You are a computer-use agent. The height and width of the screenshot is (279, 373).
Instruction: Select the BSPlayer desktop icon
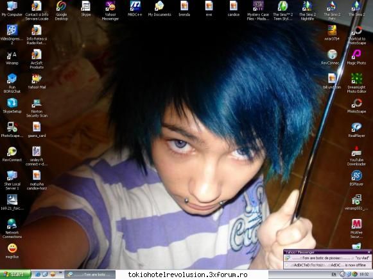pyautogui.click(x=356, y=179)
